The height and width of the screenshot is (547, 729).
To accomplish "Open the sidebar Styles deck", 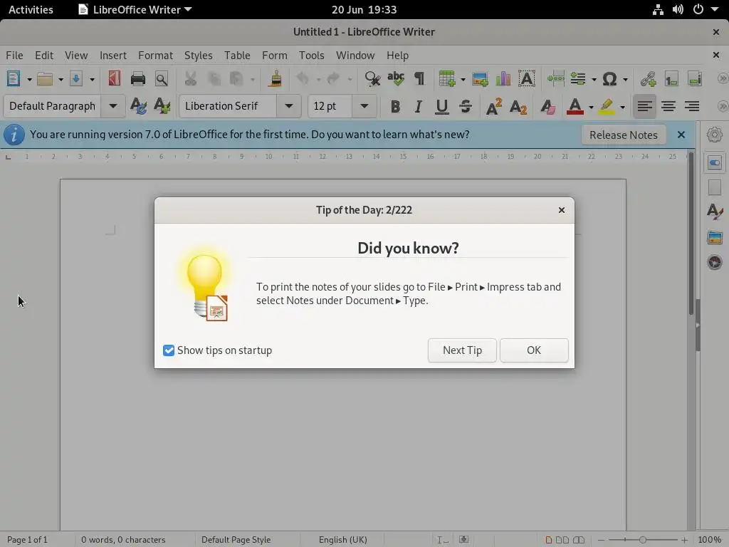I will pos(715,212).
